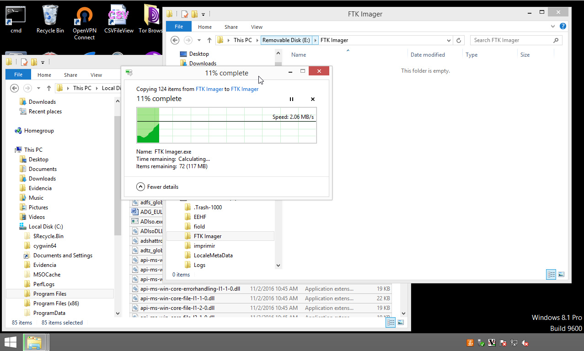The height and width of the screenshot is (351, 584).
Task: Expand address bar history dropdown
Action: [x=449, y=40]
